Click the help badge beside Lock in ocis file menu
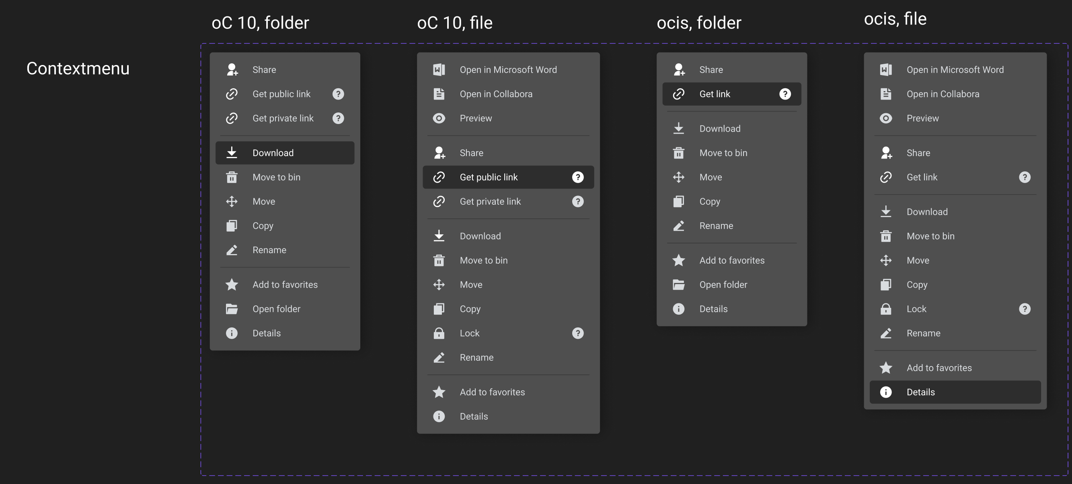Image resolution: width=1072 pixels, height=484 pixels. (x=1025, y=309)
